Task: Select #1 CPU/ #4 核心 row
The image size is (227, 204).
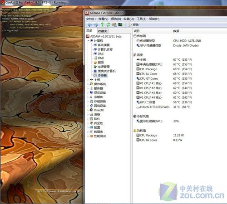Action: point(164,97)
